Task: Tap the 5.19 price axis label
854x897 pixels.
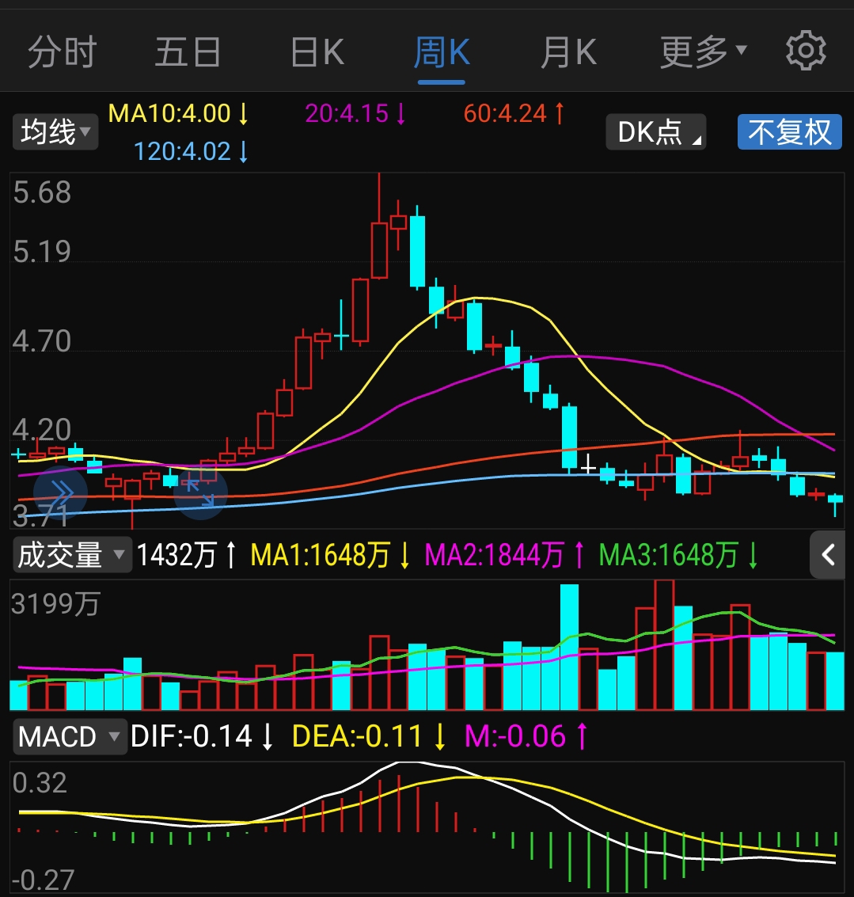Action: [x=42, y=252]
